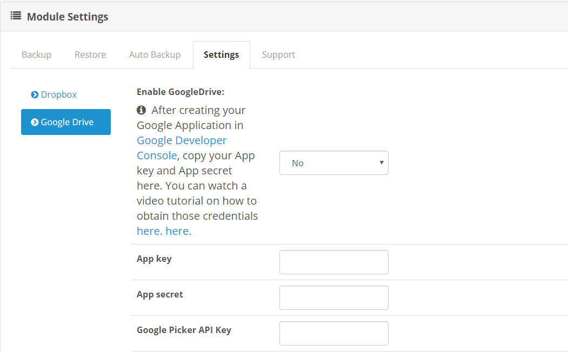Click the info icon before After creating
The width and height of the screenshot is (568, 352).
click(141, 110)
